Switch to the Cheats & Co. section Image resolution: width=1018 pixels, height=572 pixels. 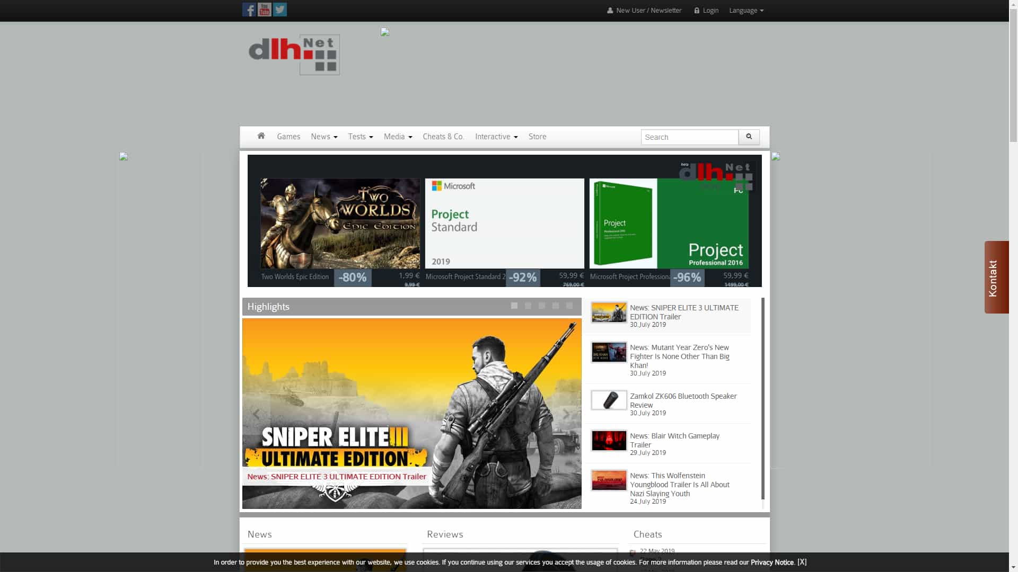click(x=443, y=137)
